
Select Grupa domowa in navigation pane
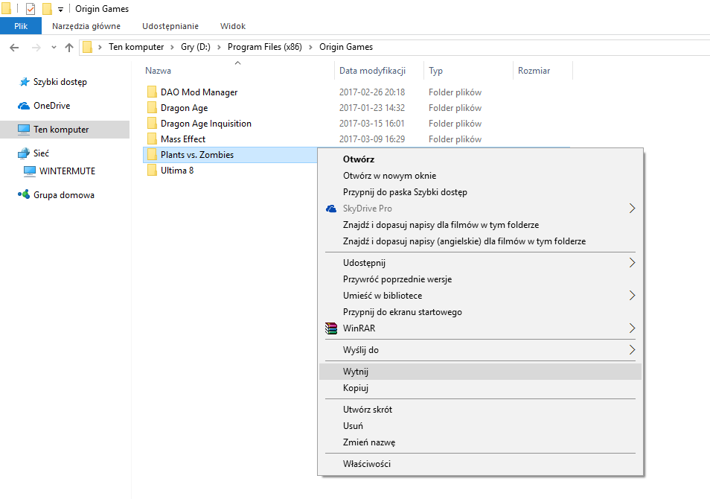[x=64, y=195]
